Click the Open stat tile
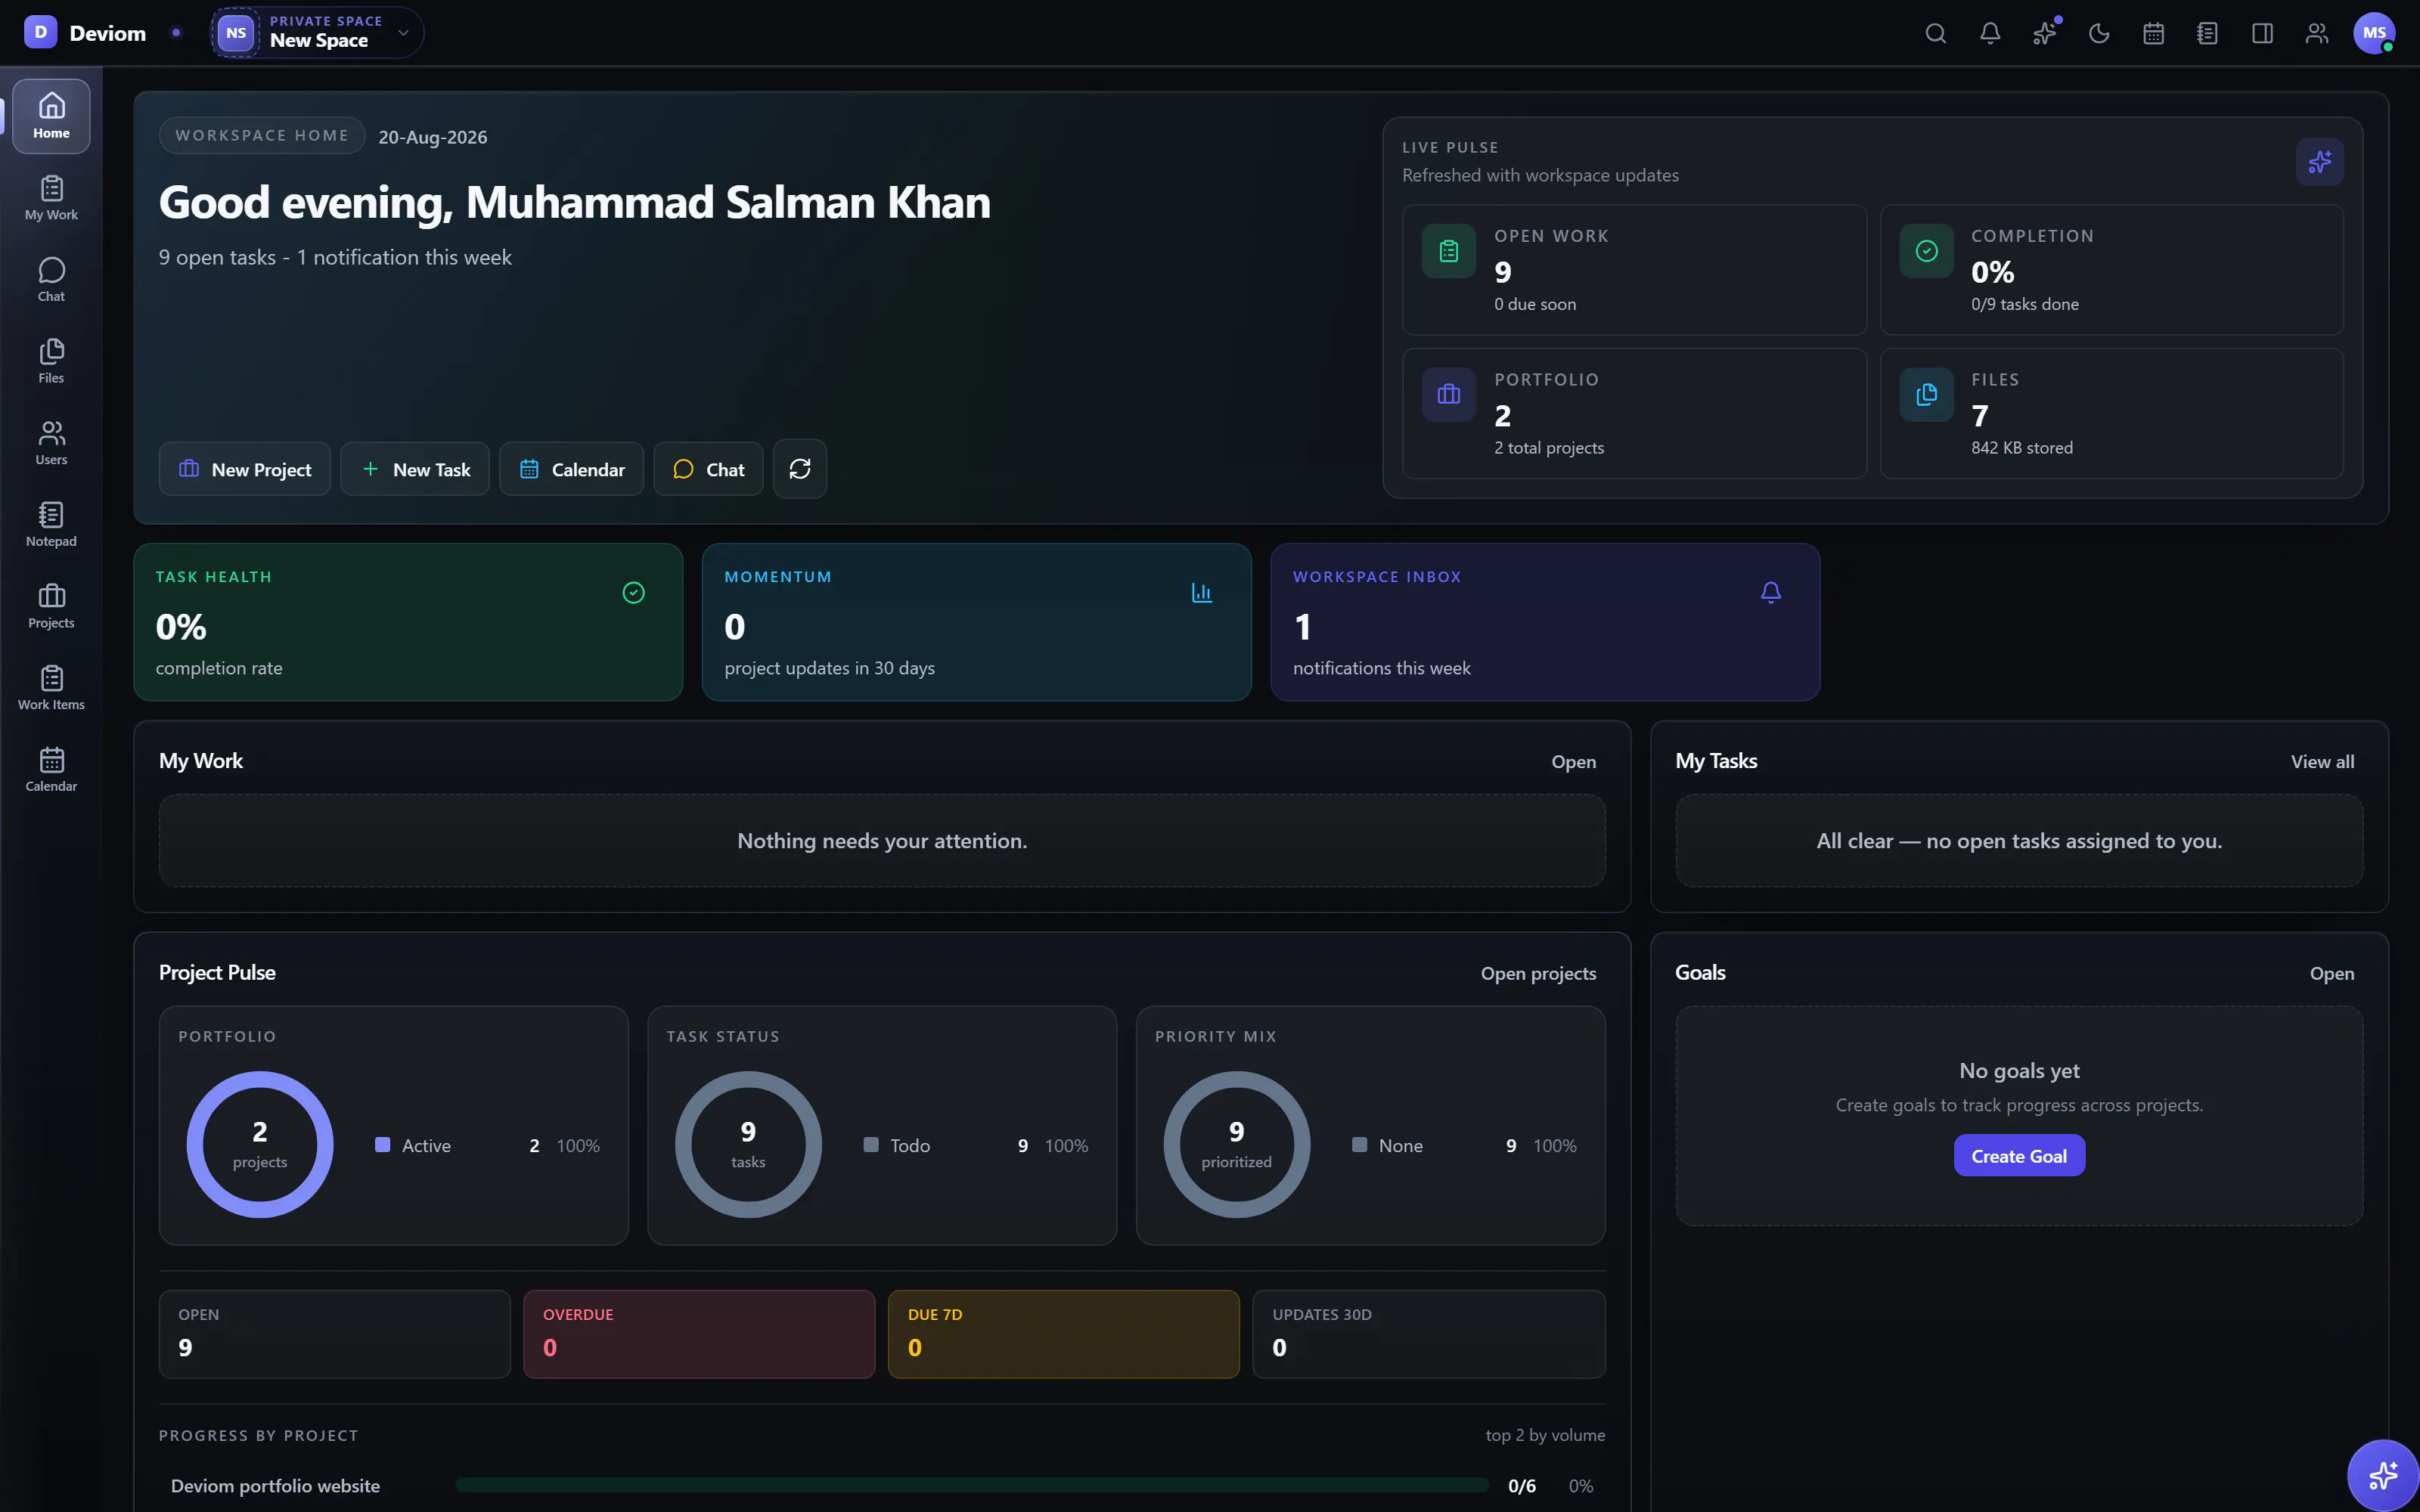 (x=334, y=1334)
